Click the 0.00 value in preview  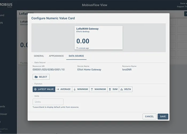pyautogui.click(x=83, y=41)
